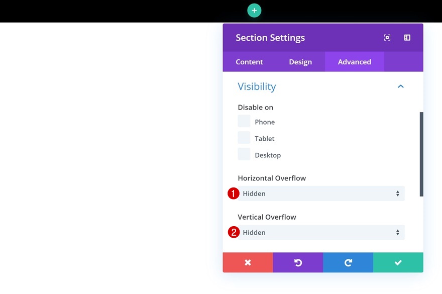Screen dimensions: 442x294
Task: Select the Advanced tab
Action: tap(355, 62)
